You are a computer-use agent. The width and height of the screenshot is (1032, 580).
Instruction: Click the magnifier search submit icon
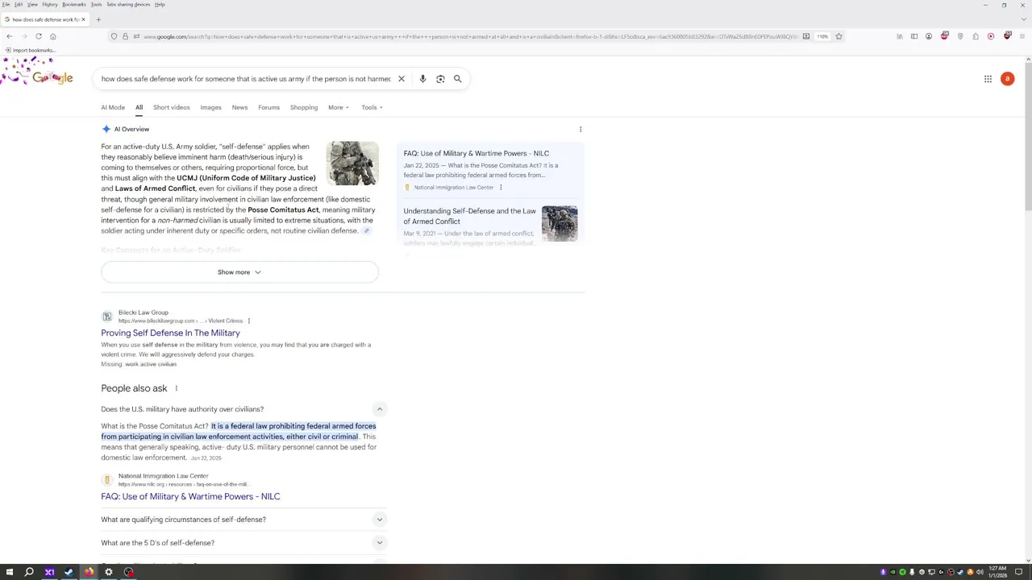(457, 79)
